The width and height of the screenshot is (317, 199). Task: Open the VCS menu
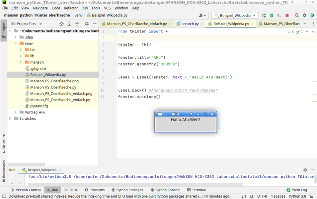[107, 8]
